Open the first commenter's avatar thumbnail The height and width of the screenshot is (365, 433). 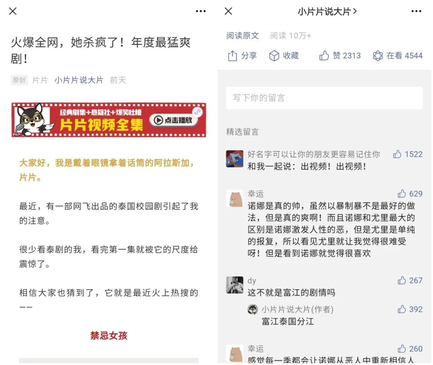(x=235, y=159)
